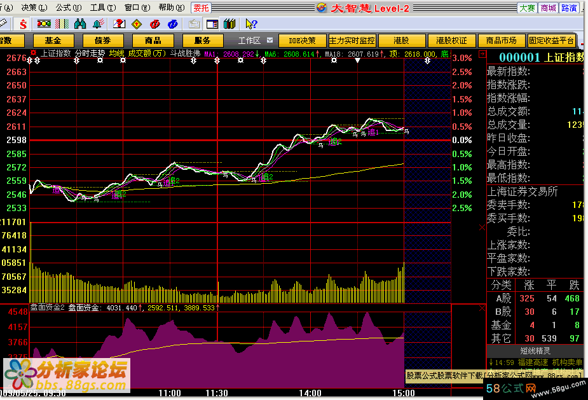The height and width of the screenshot is (400, 588).
Task: Open the 港股 tab
Action: (402, 41)
